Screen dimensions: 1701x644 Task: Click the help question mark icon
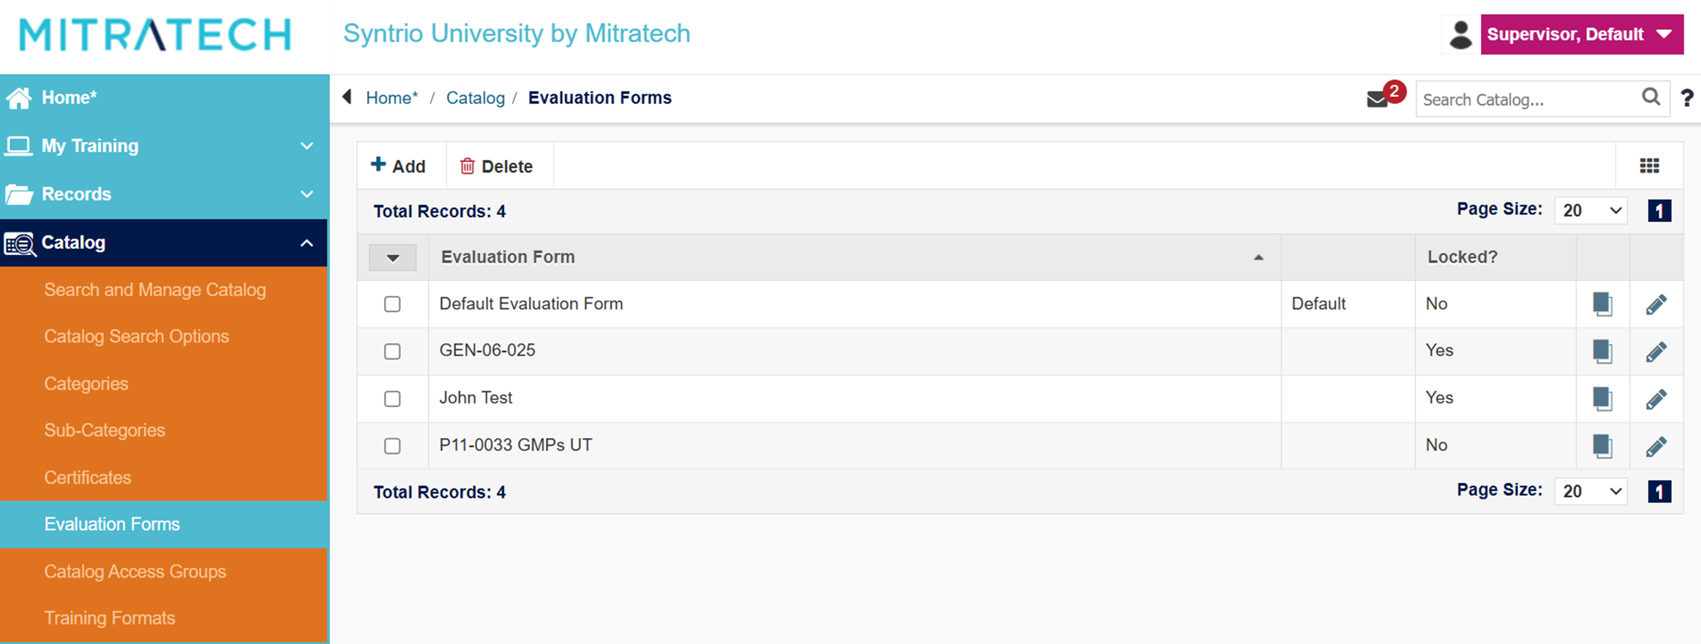click(1687, 98)
